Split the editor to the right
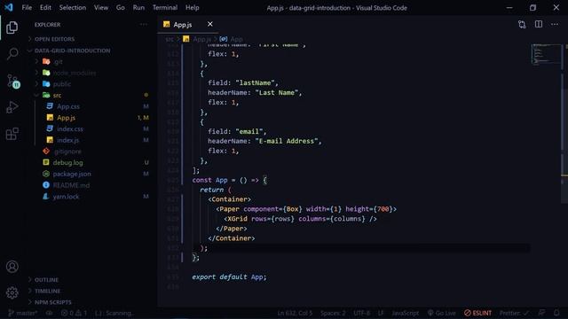The image size is (568, 319). pos(539,24)
